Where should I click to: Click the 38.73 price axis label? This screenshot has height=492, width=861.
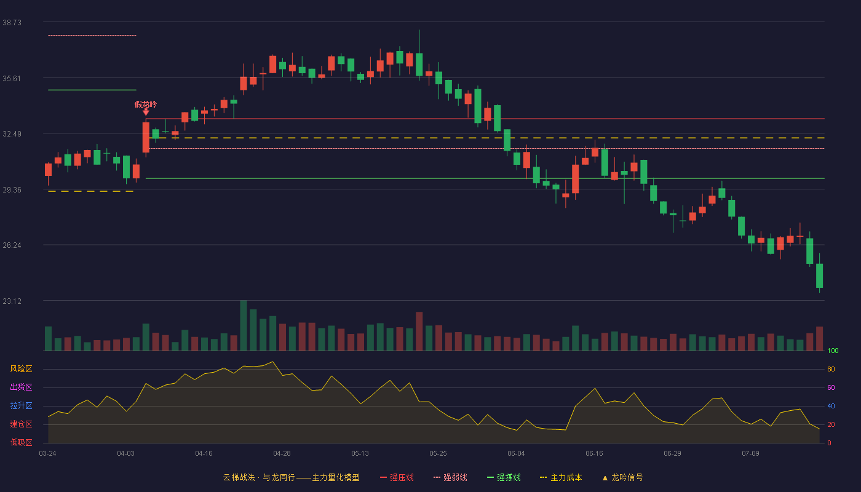click(12, 22)
